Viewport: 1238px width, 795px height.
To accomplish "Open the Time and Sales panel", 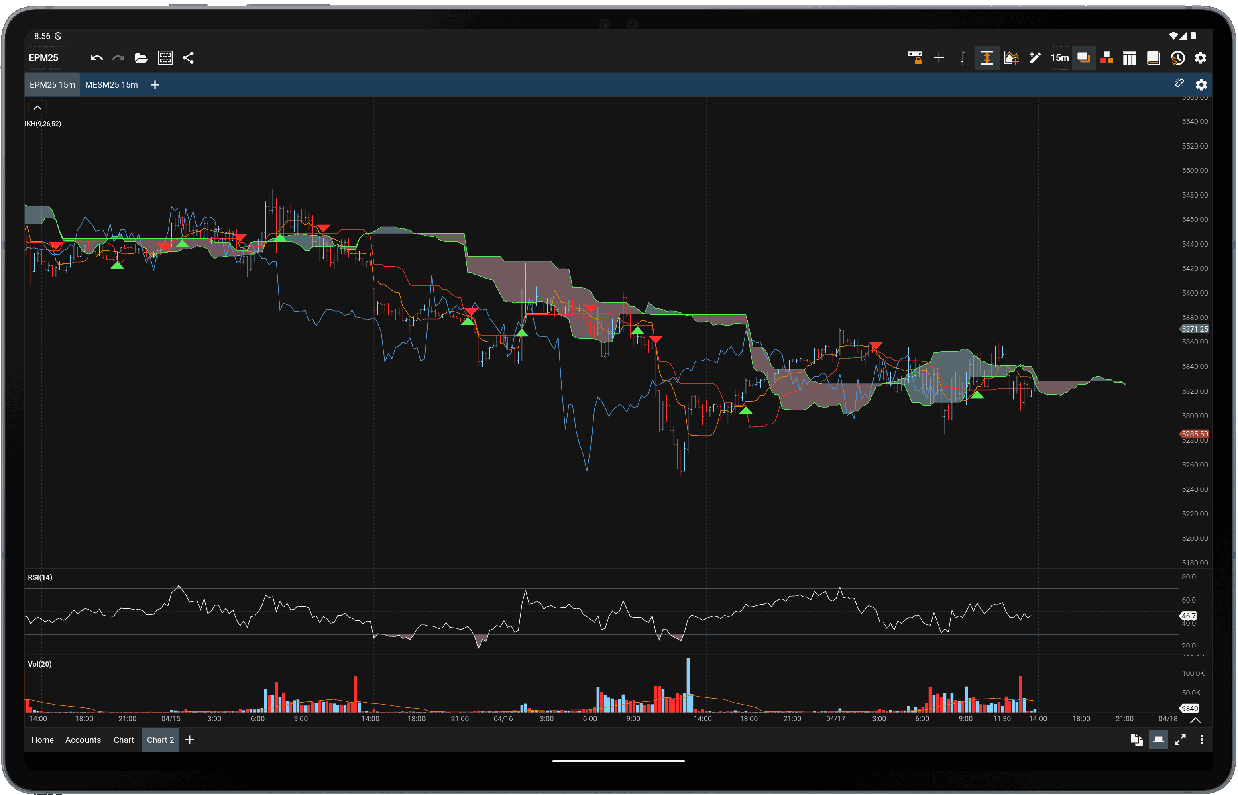I will [x=1178, y=57].
